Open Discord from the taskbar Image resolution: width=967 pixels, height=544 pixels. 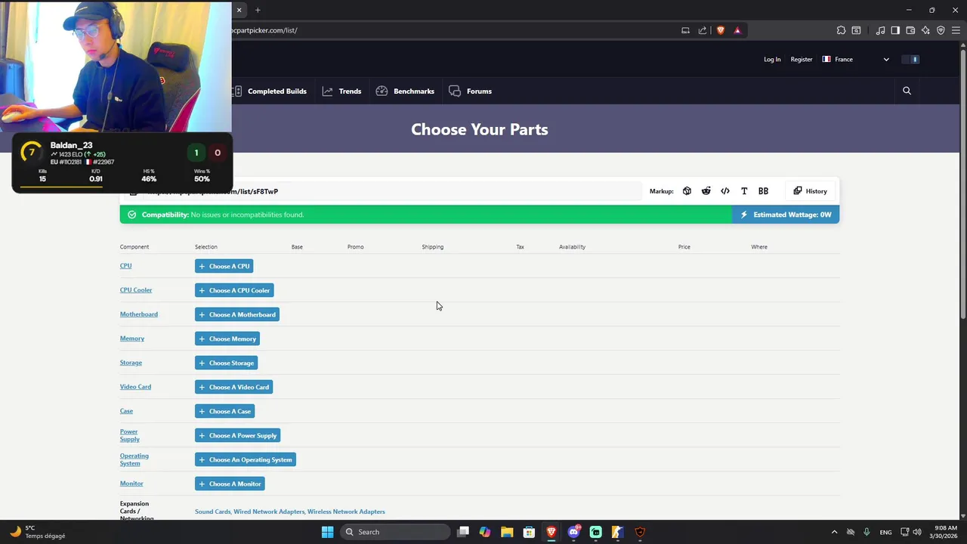click(573, 532)
